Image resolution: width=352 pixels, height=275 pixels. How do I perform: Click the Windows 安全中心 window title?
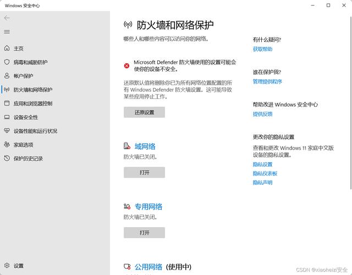[22, 5]
